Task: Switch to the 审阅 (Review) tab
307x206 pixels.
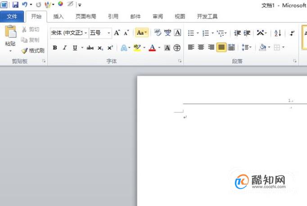Action: point(158,17)
